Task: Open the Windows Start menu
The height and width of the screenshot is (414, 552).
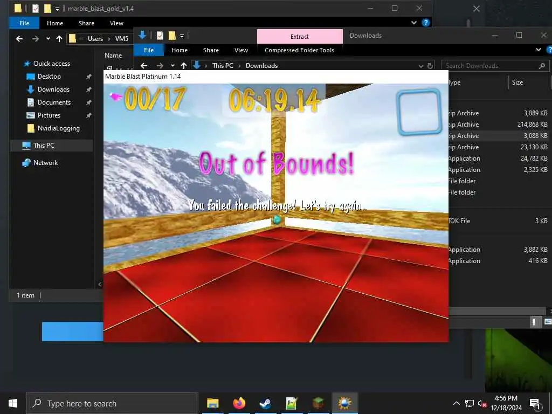Action: 13,403
